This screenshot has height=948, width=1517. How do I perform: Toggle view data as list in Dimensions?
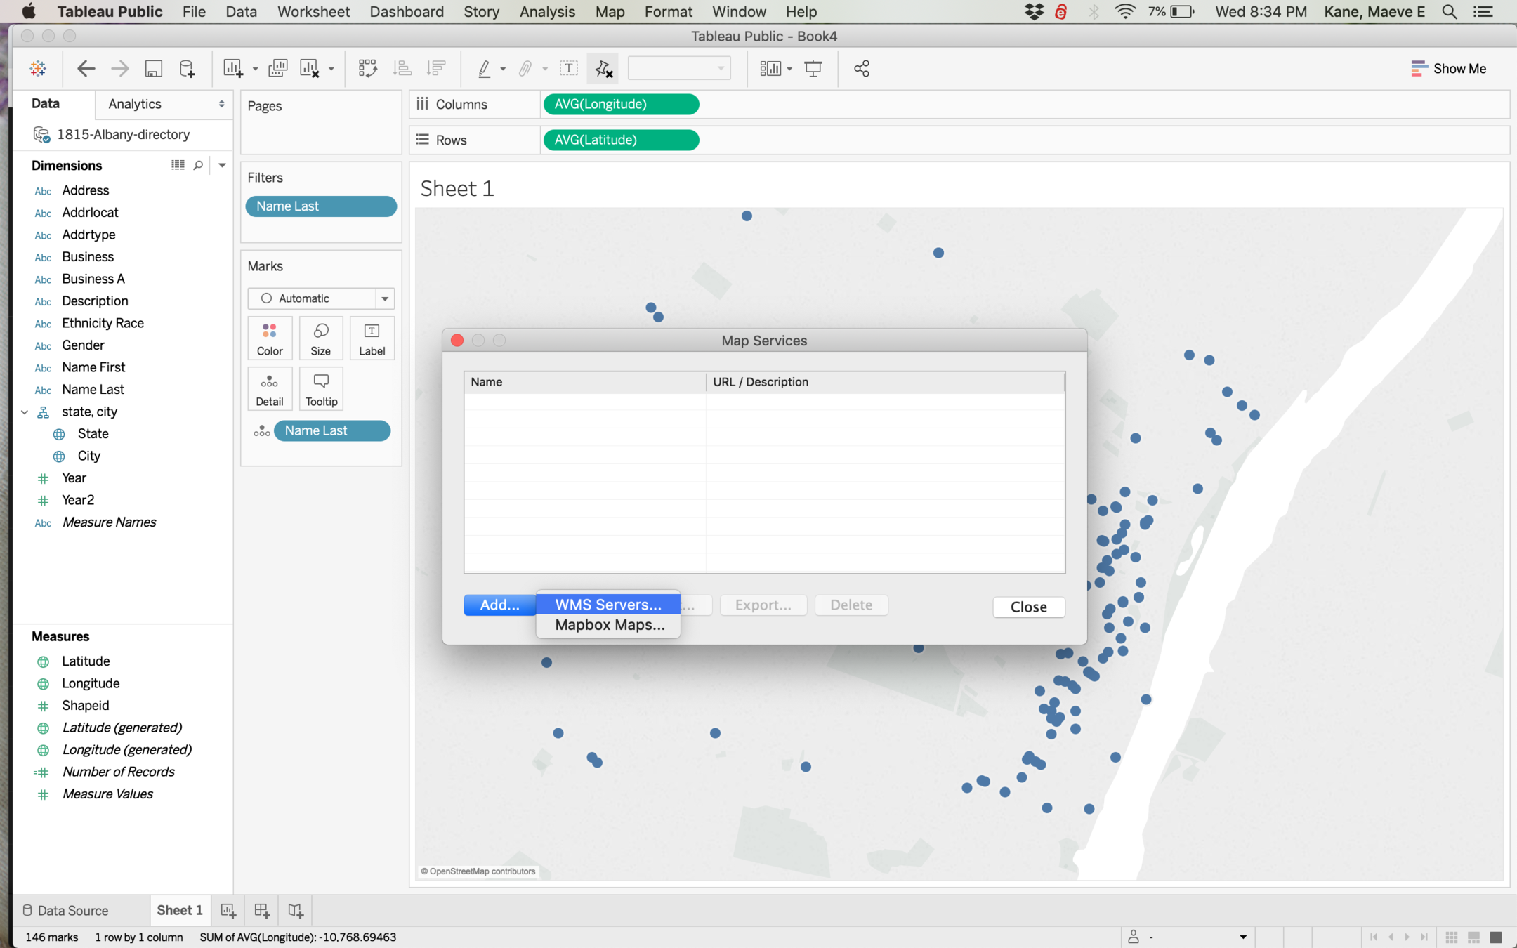(x=178, y=165)
